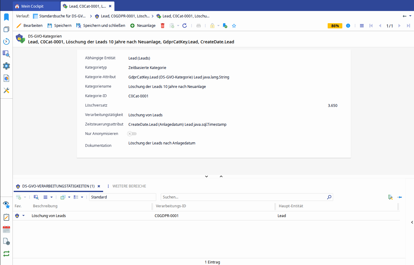Open the hamburger menu next to record navigation
The width and height of the screenshot is (414, 265).
coord(362,26)
